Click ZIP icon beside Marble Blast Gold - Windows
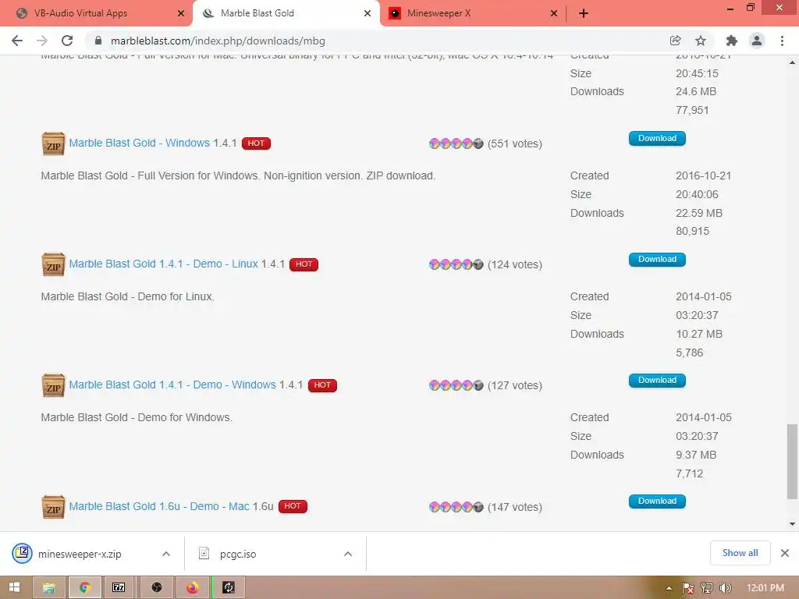 click(53, 144)
